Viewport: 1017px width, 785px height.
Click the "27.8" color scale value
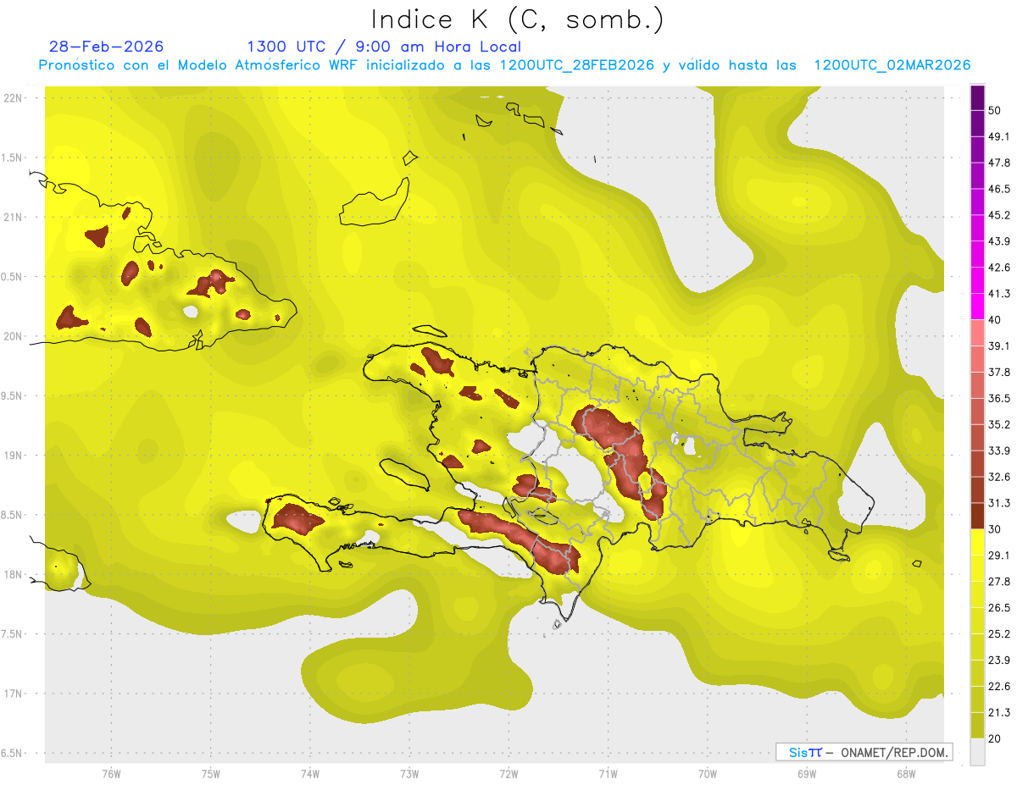1000,581
